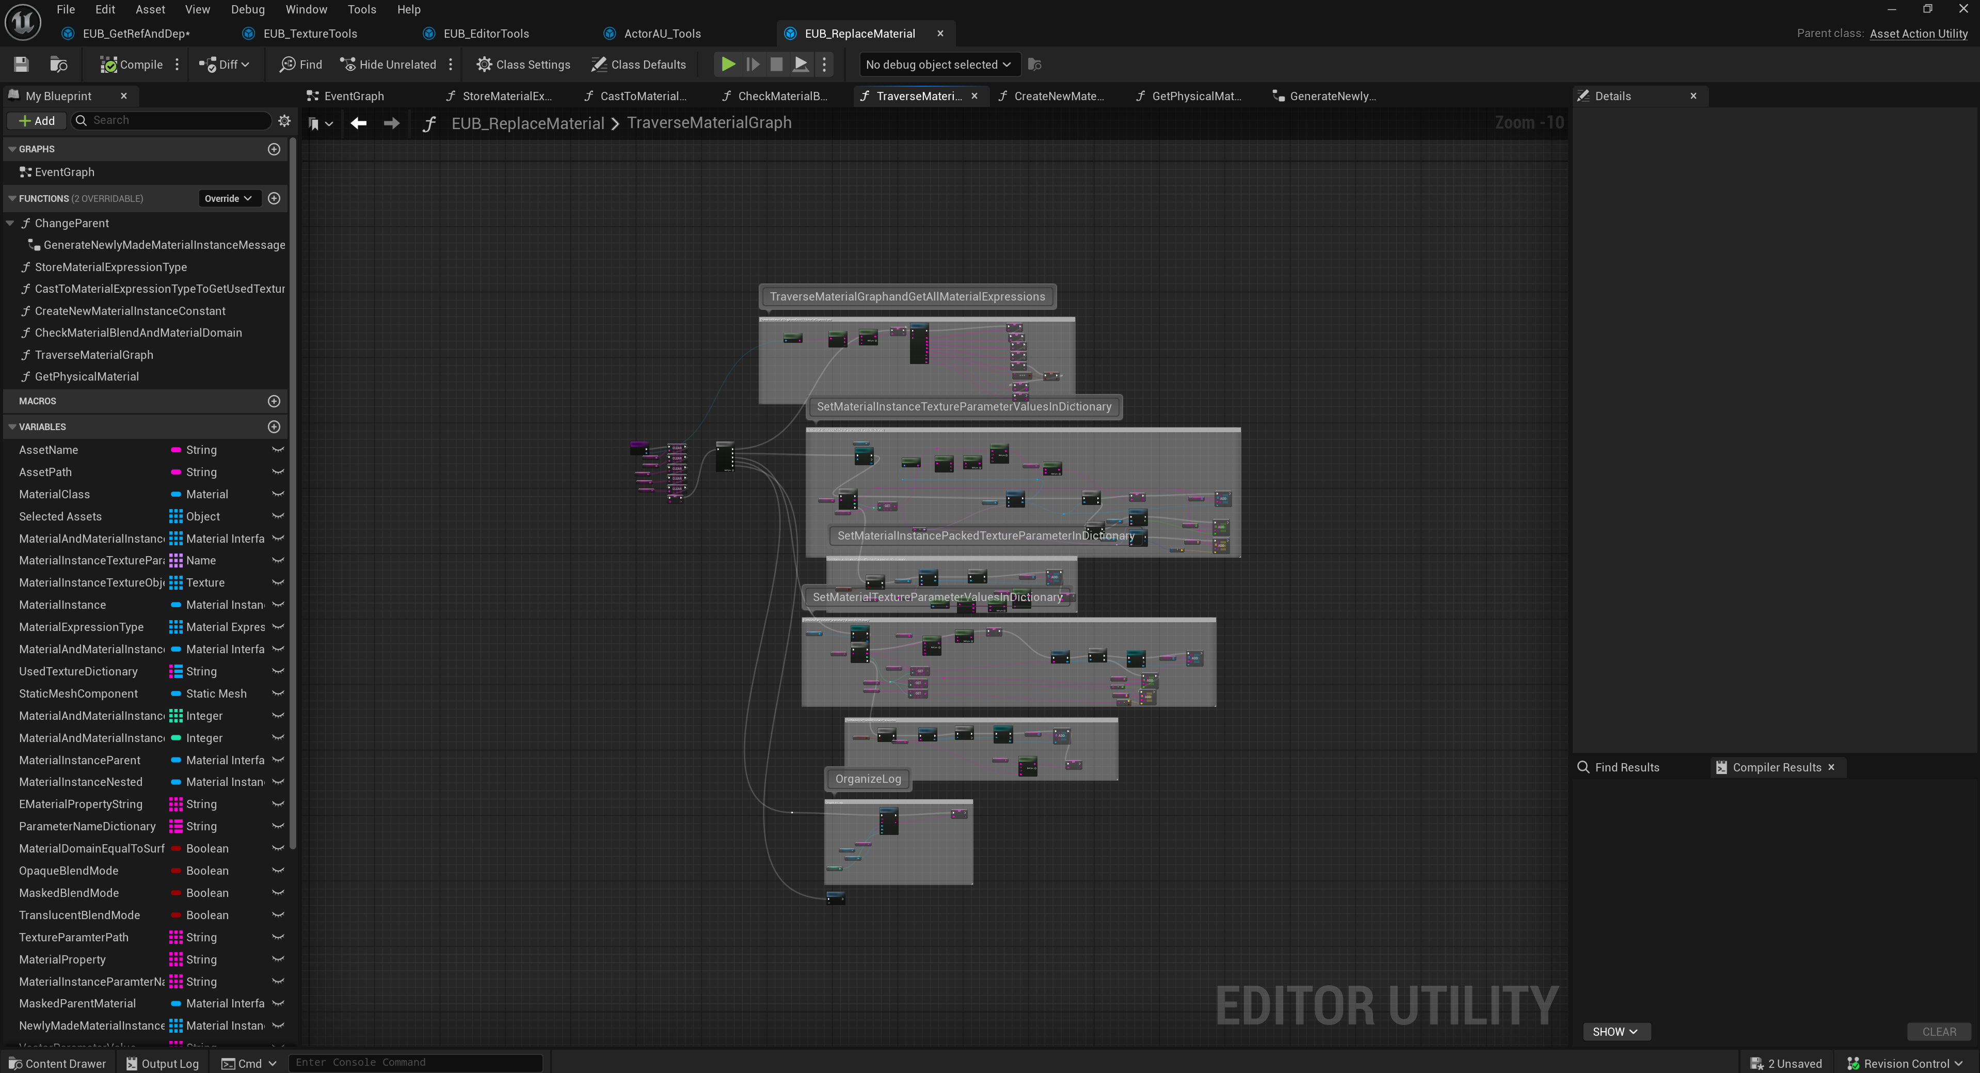Image resolution: width=1980 pixels, height=1073 pixels.
Task: Click the frame skip play button
Action: pos(753,65)
